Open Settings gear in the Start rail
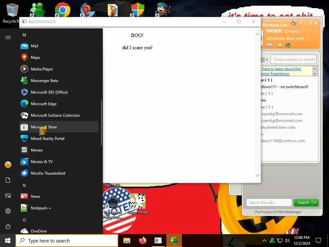 click(x=8, y=211)
